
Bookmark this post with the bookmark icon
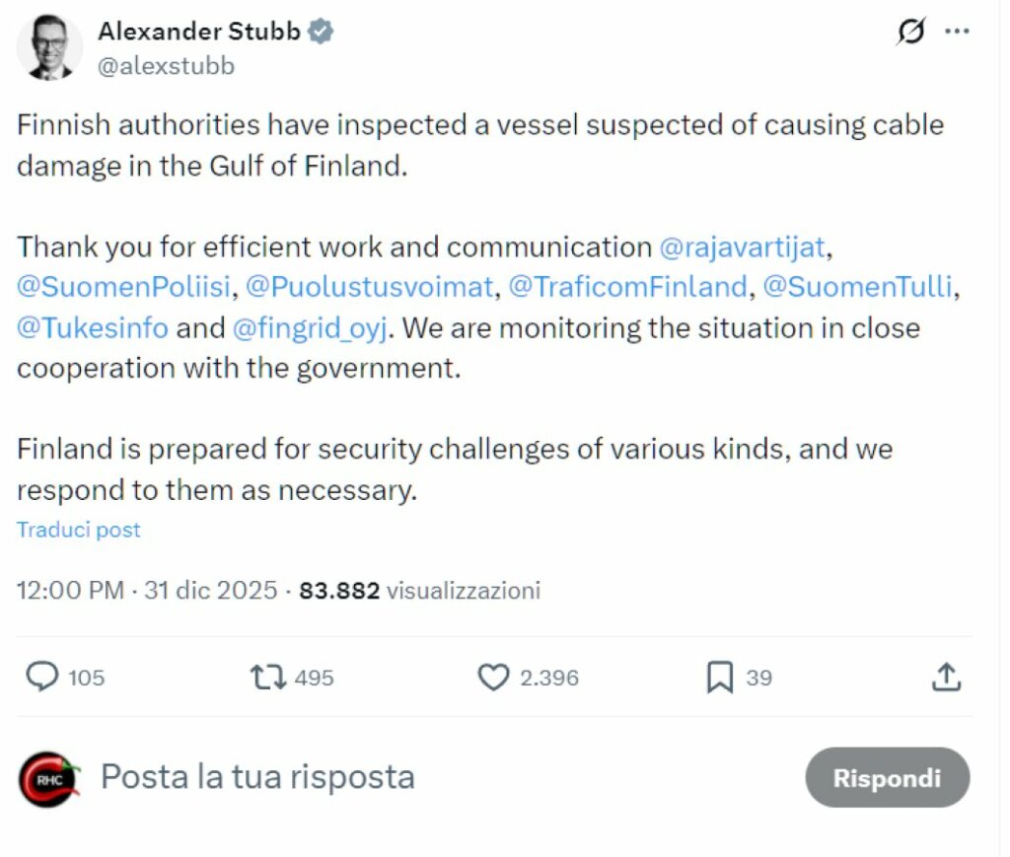point(720,678)
